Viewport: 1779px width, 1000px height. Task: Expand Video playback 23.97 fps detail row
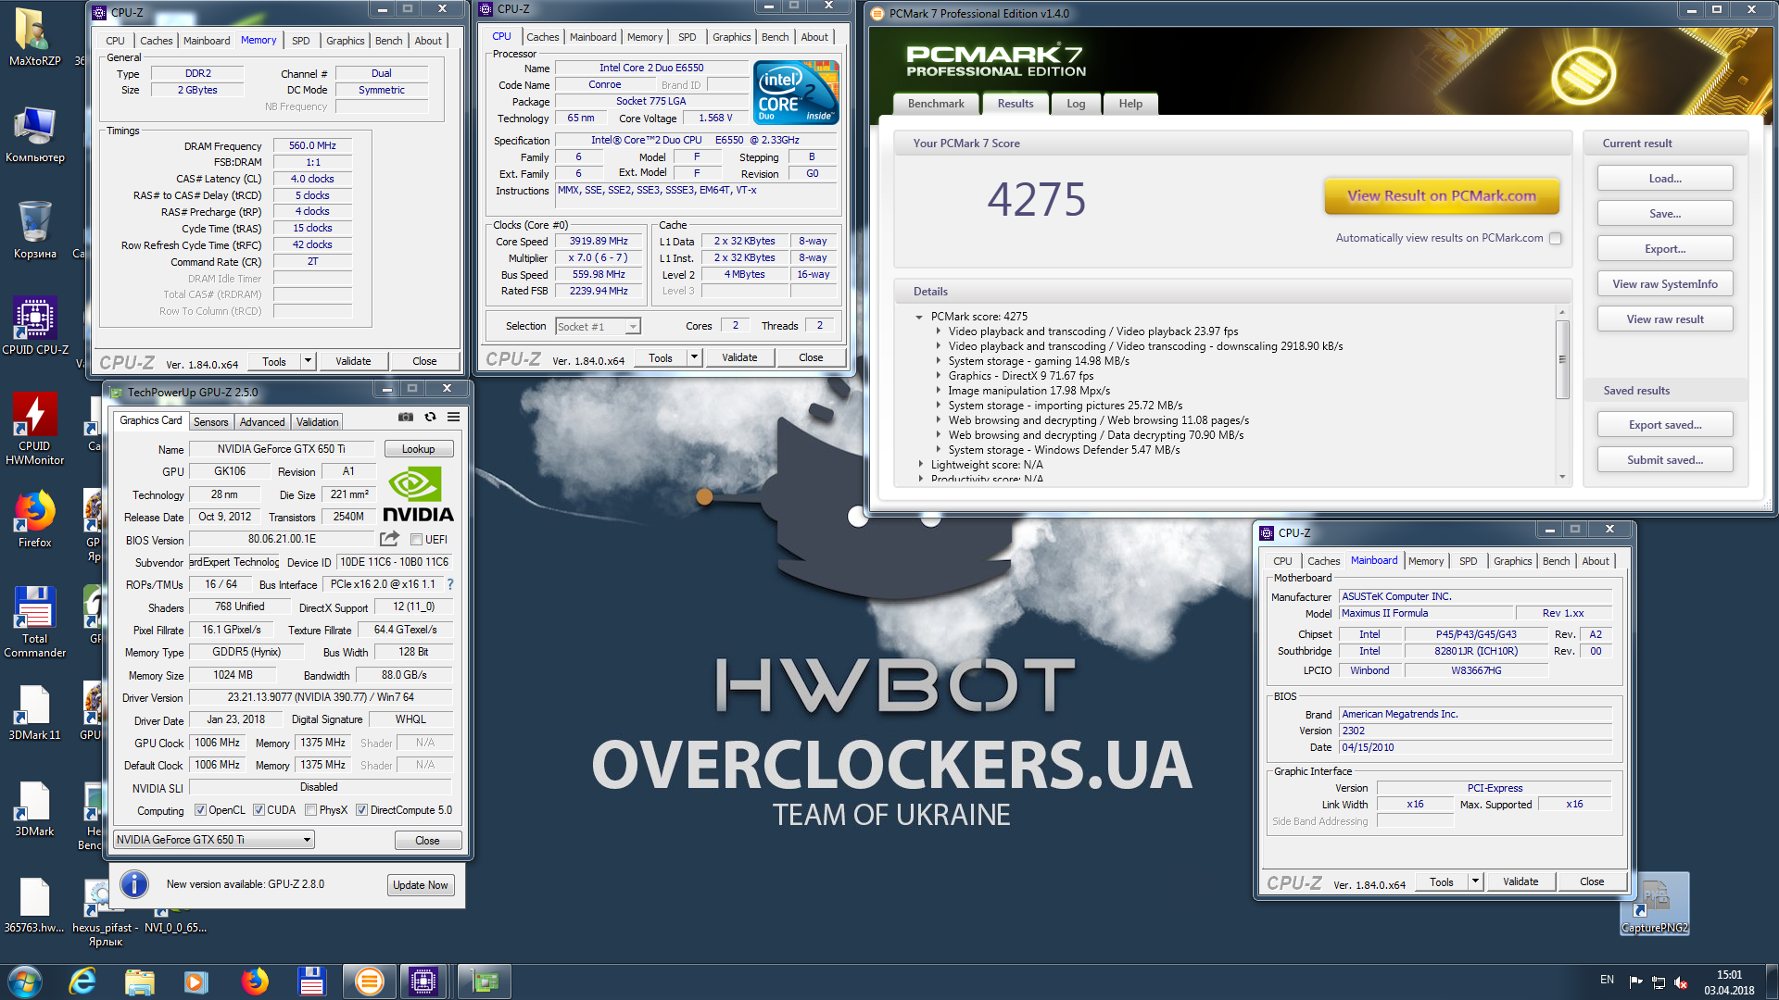(938, 331)
